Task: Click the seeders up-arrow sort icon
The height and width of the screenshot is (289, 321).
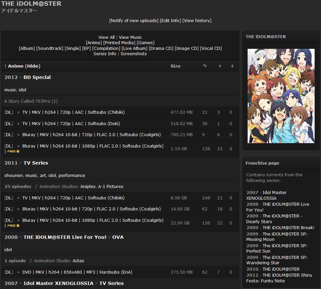Action: (x=220, y=66)
